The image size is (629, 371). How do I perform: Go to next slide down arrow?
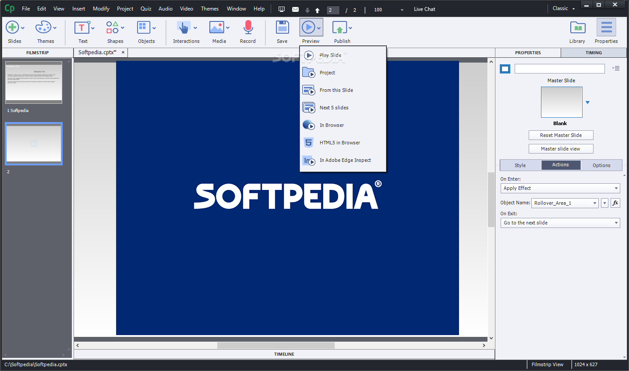[307, 10]
